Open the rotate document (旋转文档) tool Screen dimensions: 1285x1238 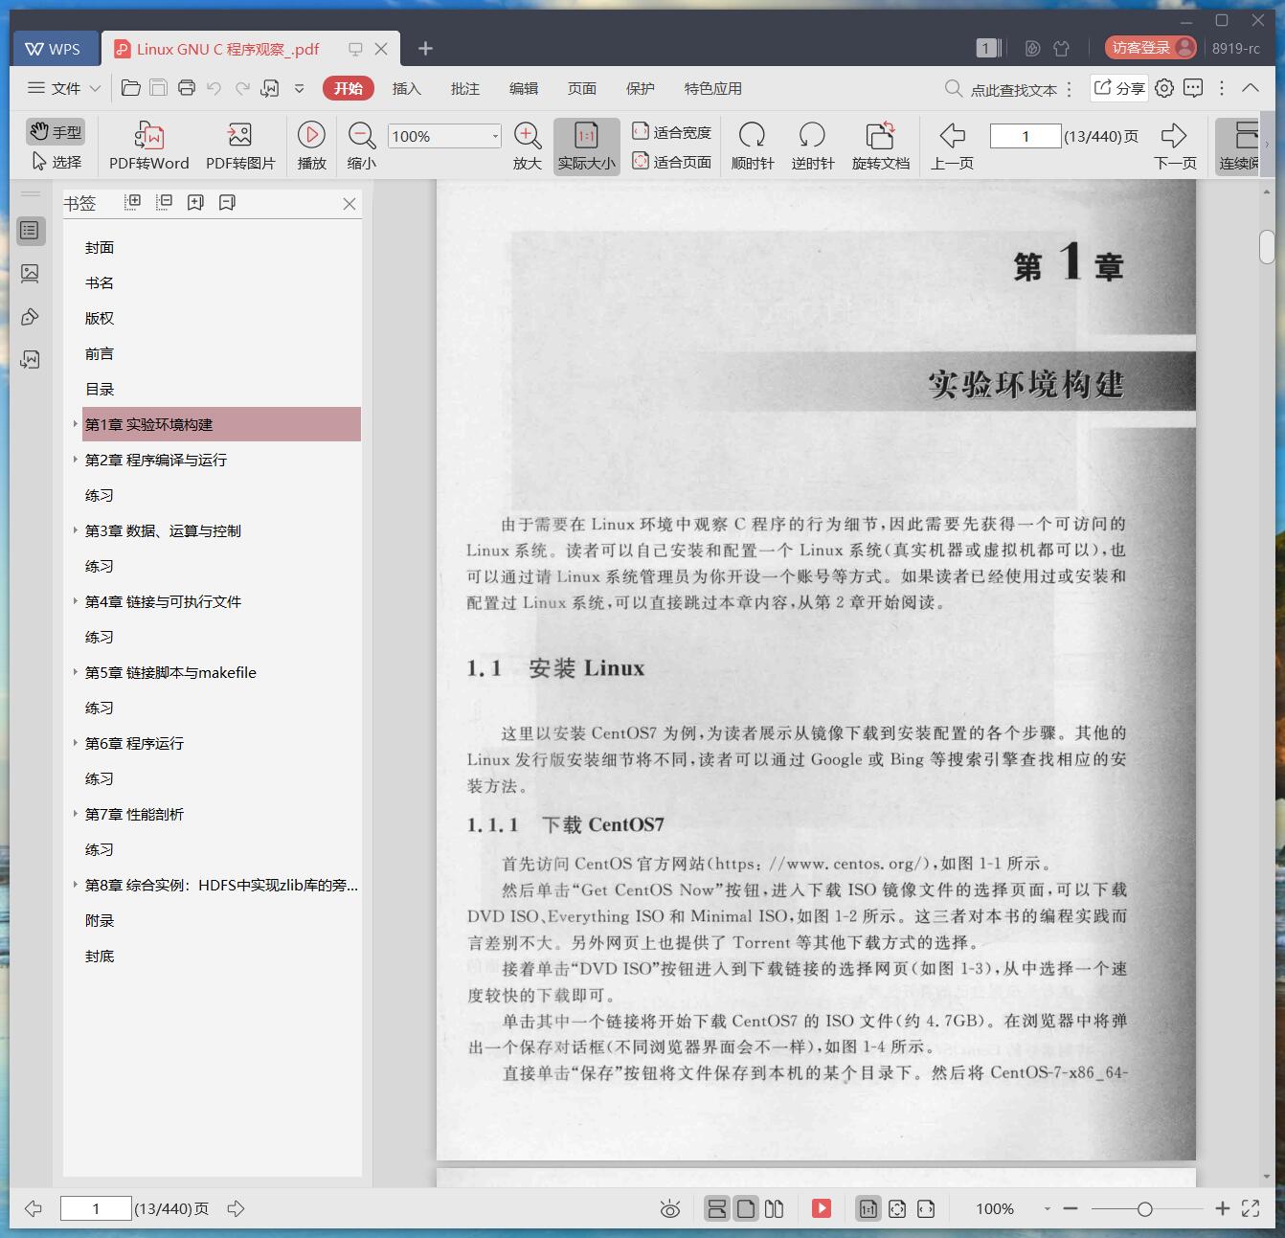(x=881, y=146)
